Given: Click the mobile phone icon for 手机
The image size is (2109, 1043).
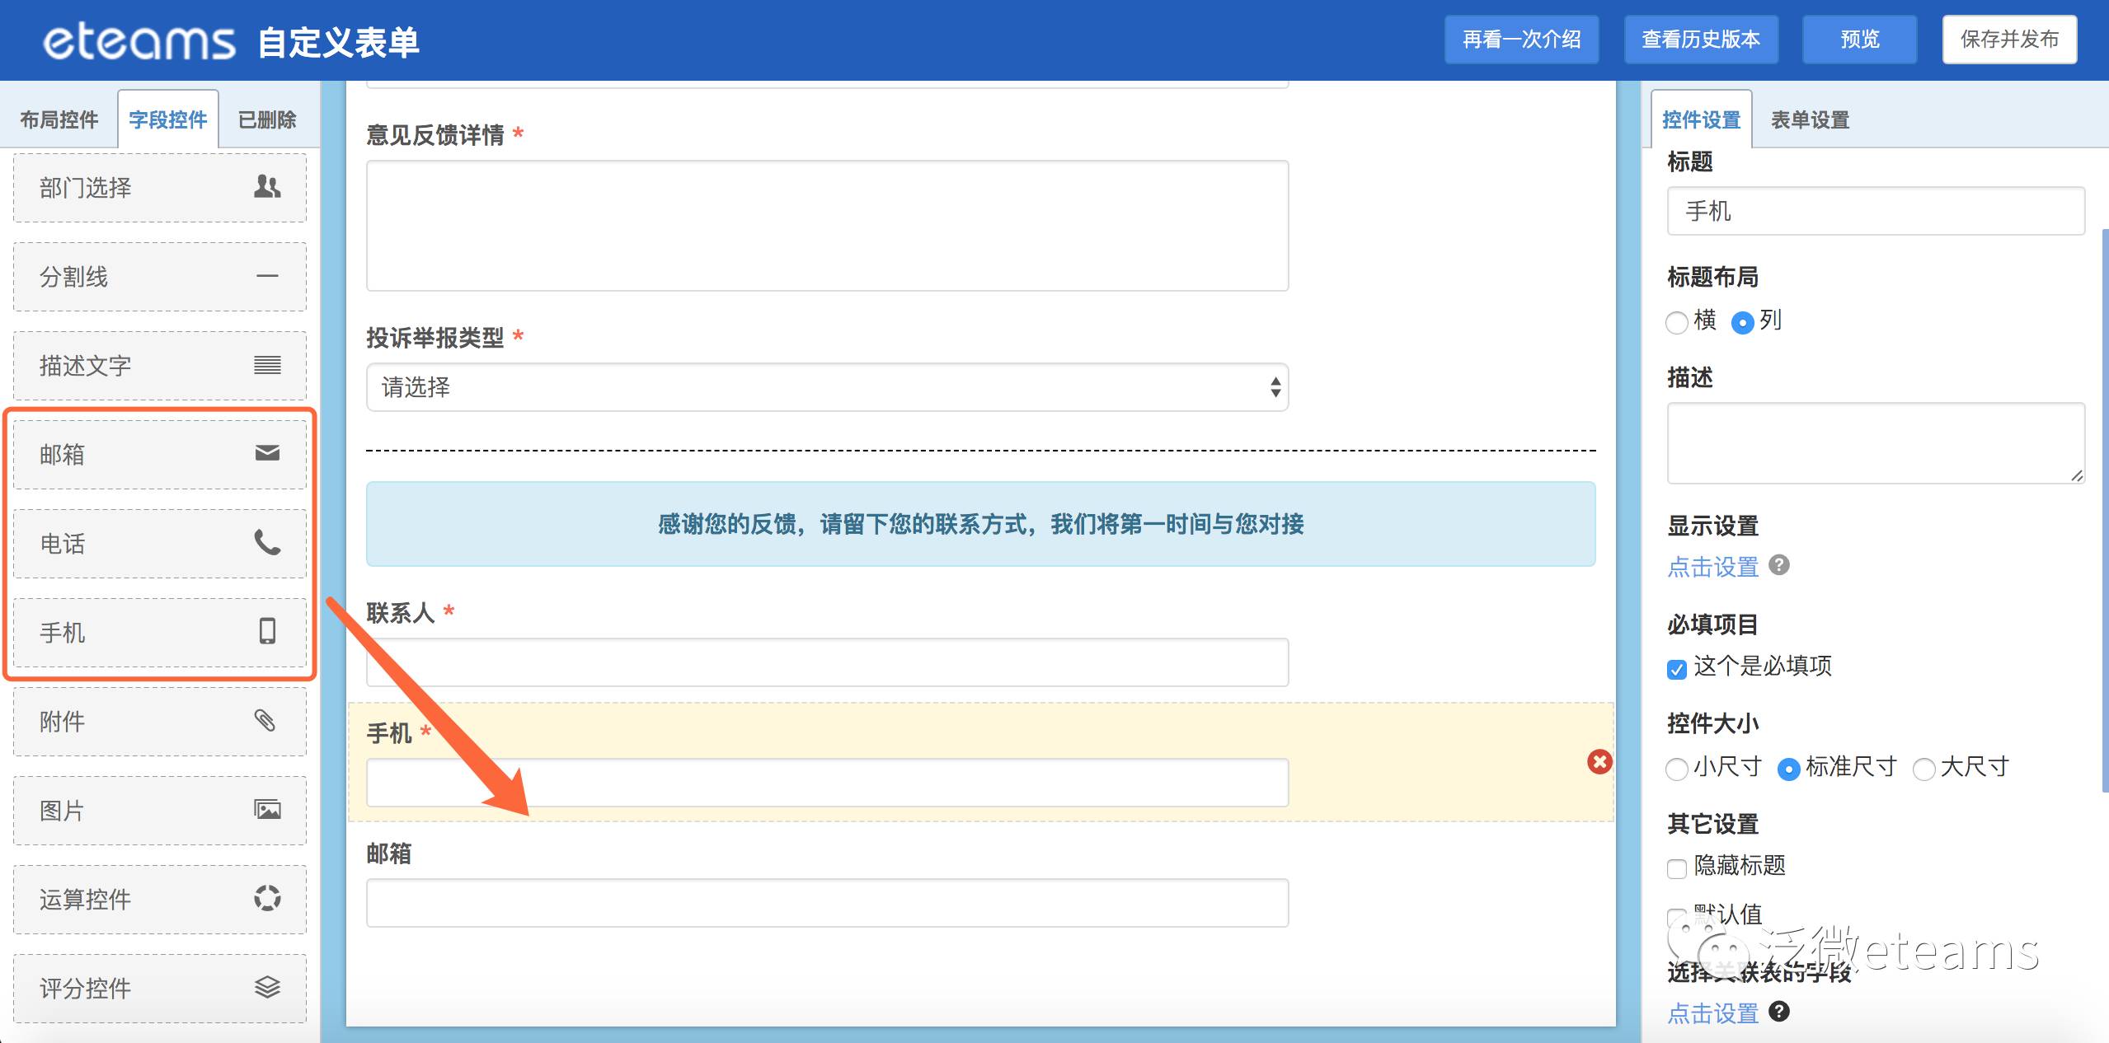Looking at the screenshot, I should coord(266,631).
